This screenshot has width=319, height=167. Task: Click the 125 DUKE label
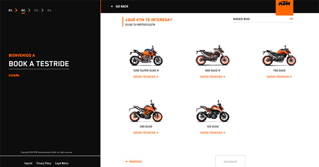pyautogui.click(x=213, y=126)
